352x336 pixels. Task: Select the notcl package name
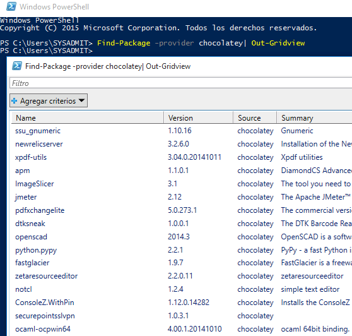pos(23,289)
